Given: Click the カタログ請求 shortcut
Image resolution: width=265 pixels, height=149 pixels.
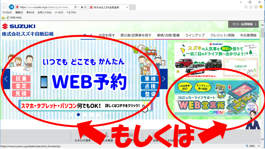Looking at the screenshot, I should (x=83, y=137).
